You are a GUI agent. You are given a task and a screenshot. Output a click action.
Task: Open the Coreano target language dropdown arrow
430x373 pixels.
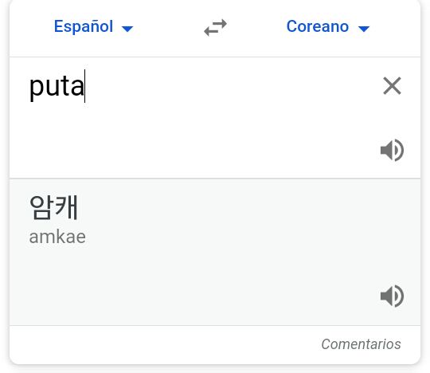[364, 28]
